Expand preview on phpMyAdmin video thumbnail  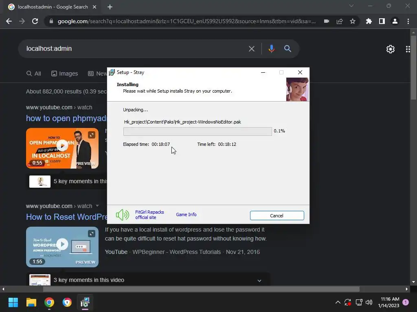tap(92, 135)
